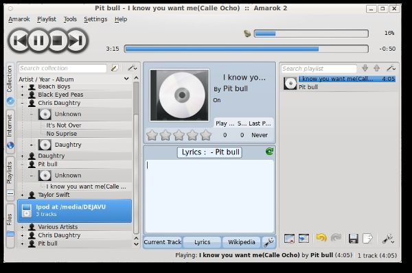Select the song It's Not Over
Screen dimensions: 412x273
(64, 126)
